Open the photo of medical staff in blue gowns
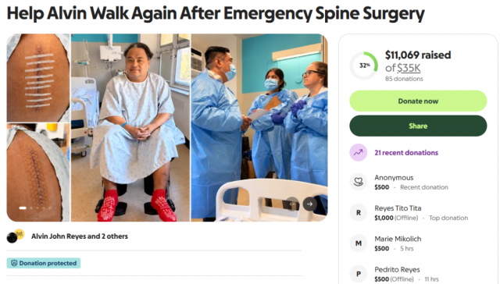 [259, 127]
